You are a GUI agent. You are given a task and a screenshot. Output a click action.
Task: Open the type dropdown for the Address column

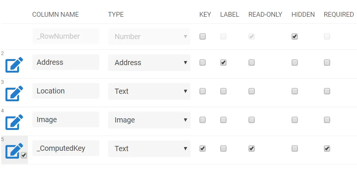tap(149, 63)
